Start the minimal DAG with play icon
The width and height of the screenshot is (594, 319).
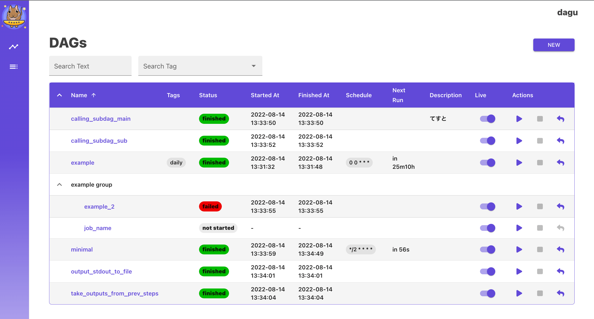click(x=519, y=249)
